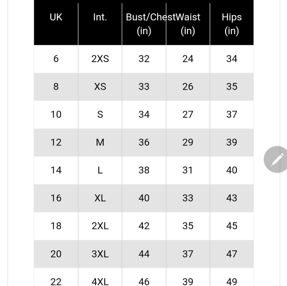Select the XL size cell
Screen dimensions: 287x286
pos(100,198)
